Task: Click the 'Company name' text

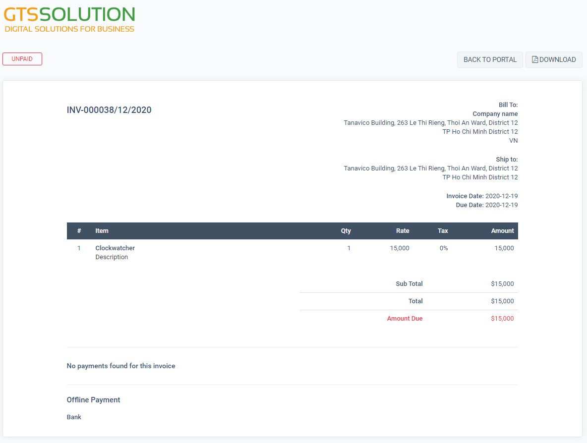Action: click(x=495, y=114)
